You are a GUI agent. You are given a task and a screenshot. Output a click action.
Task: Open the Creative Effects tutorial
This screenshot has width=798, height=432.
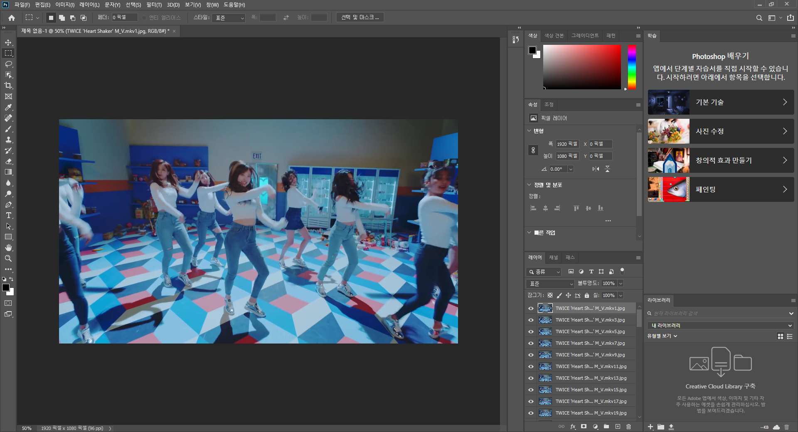721,160
